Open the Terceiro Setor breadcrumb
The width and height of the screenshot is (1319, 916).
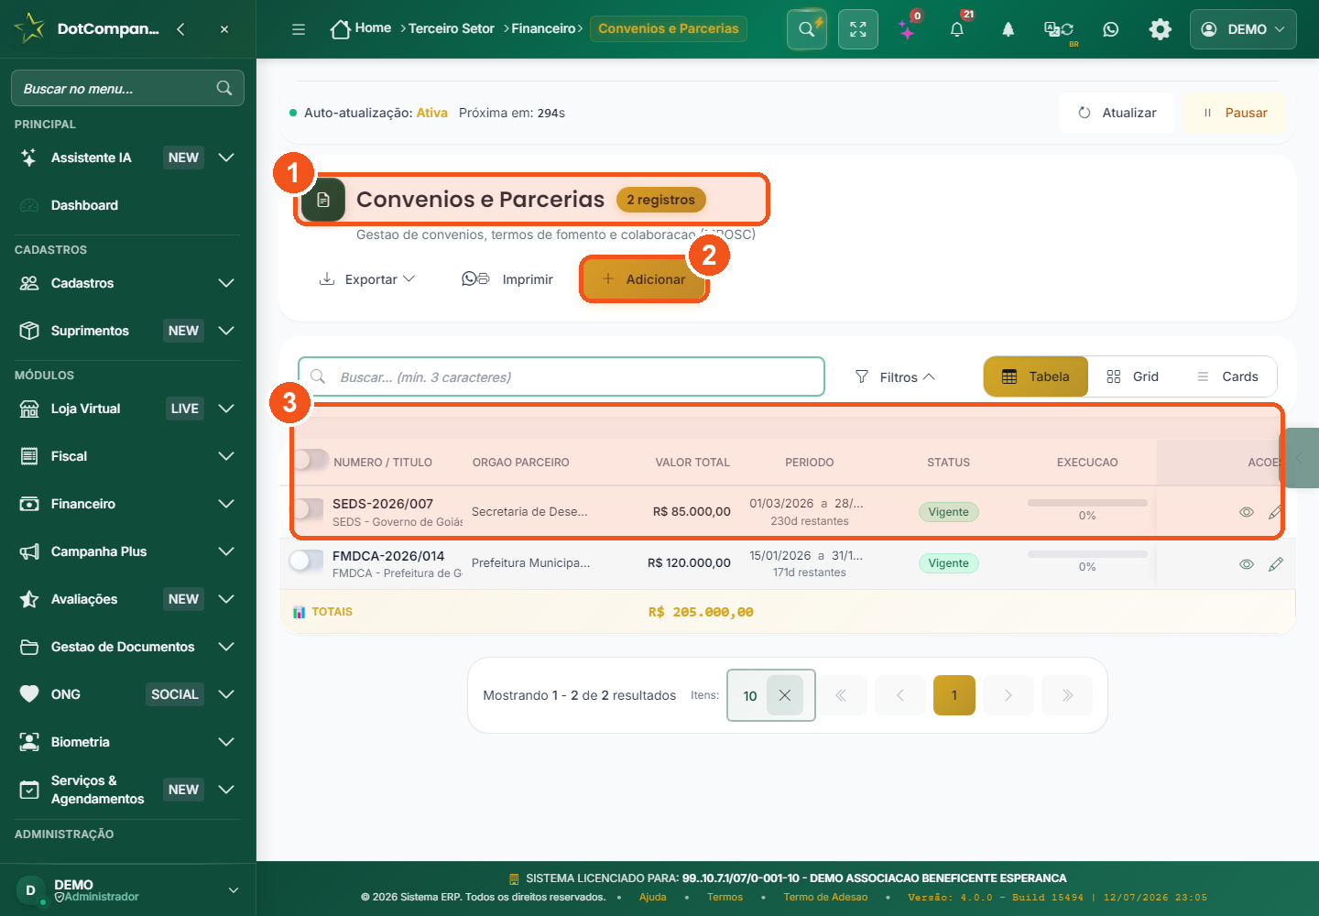tap(452, 29)
